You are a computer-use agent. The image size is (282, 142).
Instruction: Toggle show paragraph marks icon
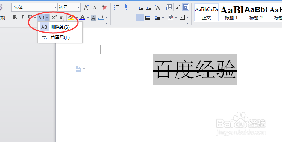(178, 7)
